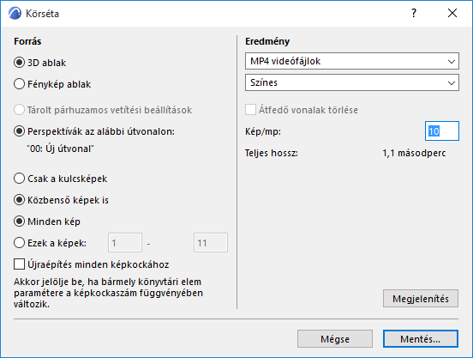Click the Mentés... save button
Viewport: 473px width, 358px height.
click(421, 339)
